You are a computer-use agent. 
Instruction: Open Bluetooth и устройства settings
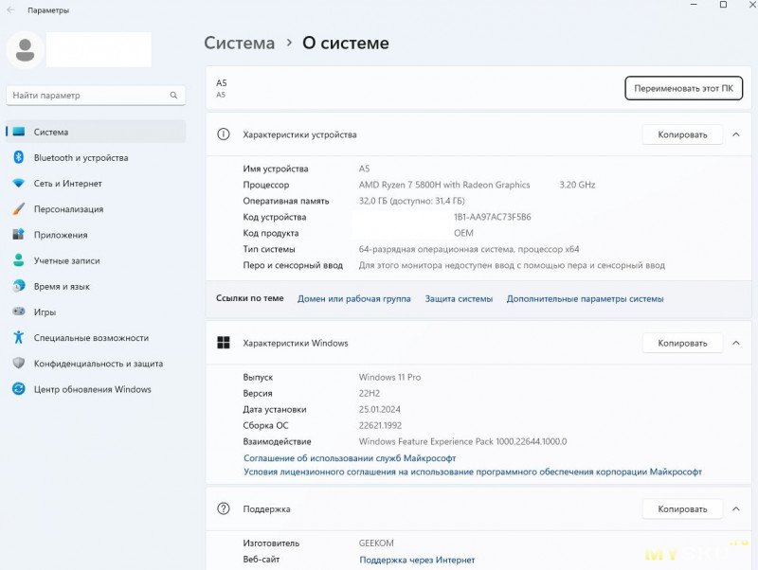click(x=96, y=157)
